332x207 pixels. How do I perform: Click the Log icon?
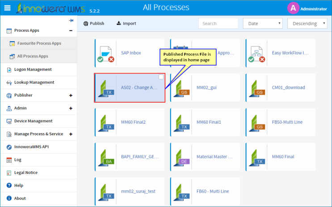[x=9, y=160]
